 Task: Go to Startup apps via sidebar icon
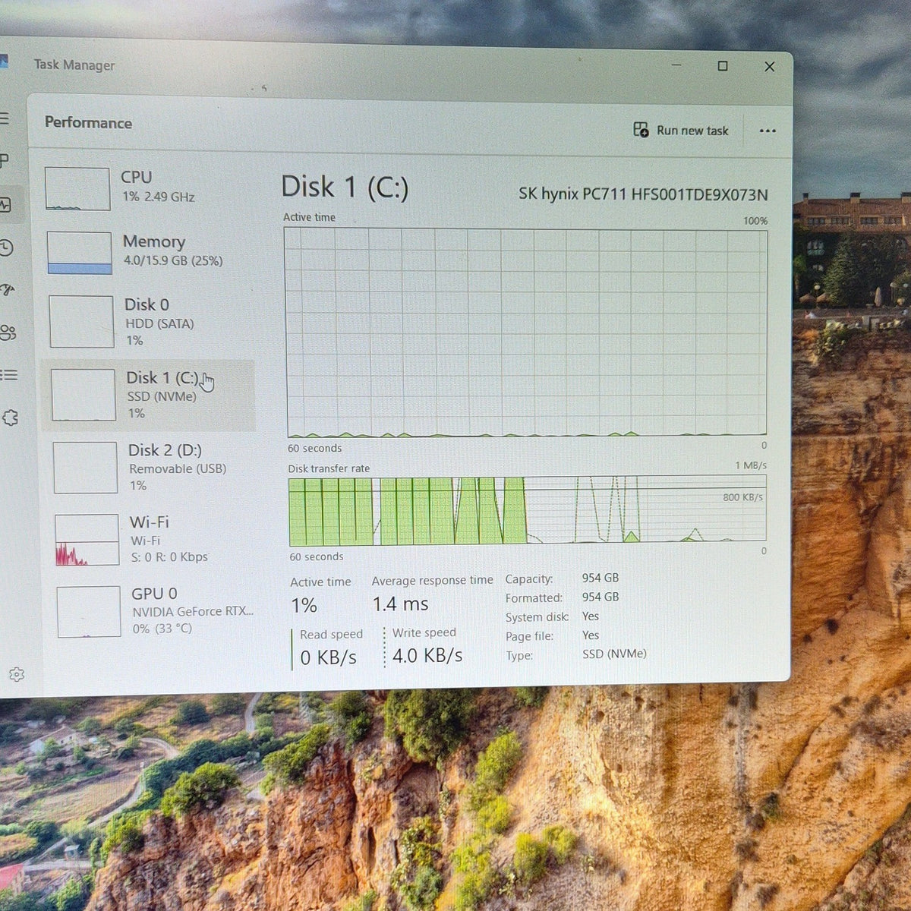tap(7, 290)
